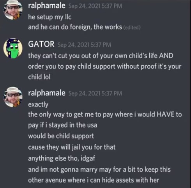
Task: Click the line starting 'the only way to get me'
Action: (x=105, y=115)
